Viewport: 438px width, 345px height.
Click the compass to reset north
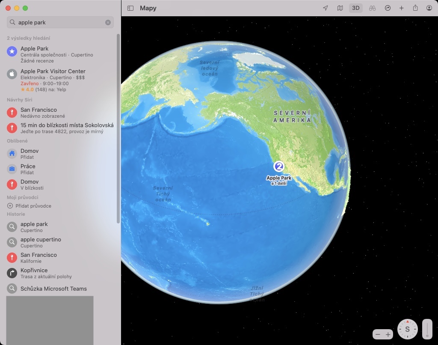click(x=408, y=329)
